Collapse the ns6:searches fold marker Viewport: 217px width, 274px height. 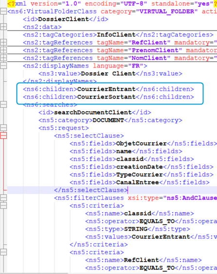point(3,104)
